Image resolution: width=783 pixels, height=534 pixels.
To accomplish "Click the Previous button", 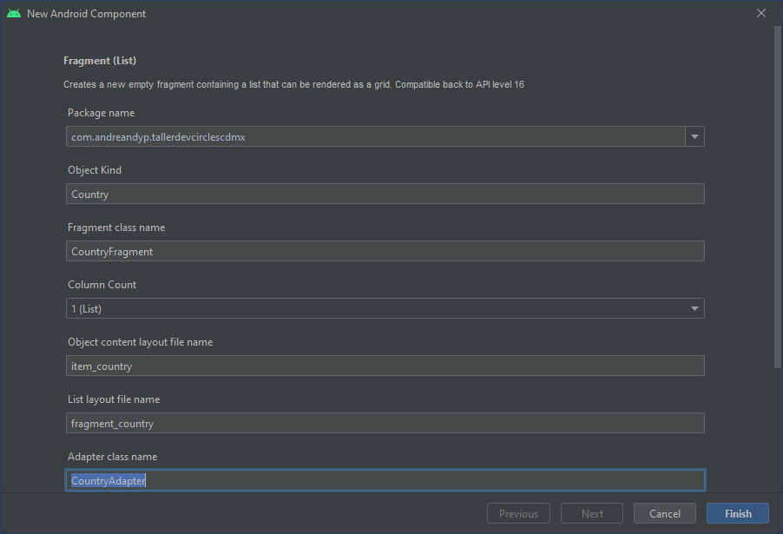I will 518,513.
